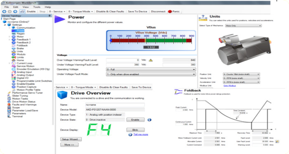Screen dimensions: 289x154
Task: Click Save To Device in main toolbar
Action: tap(138, 12)
